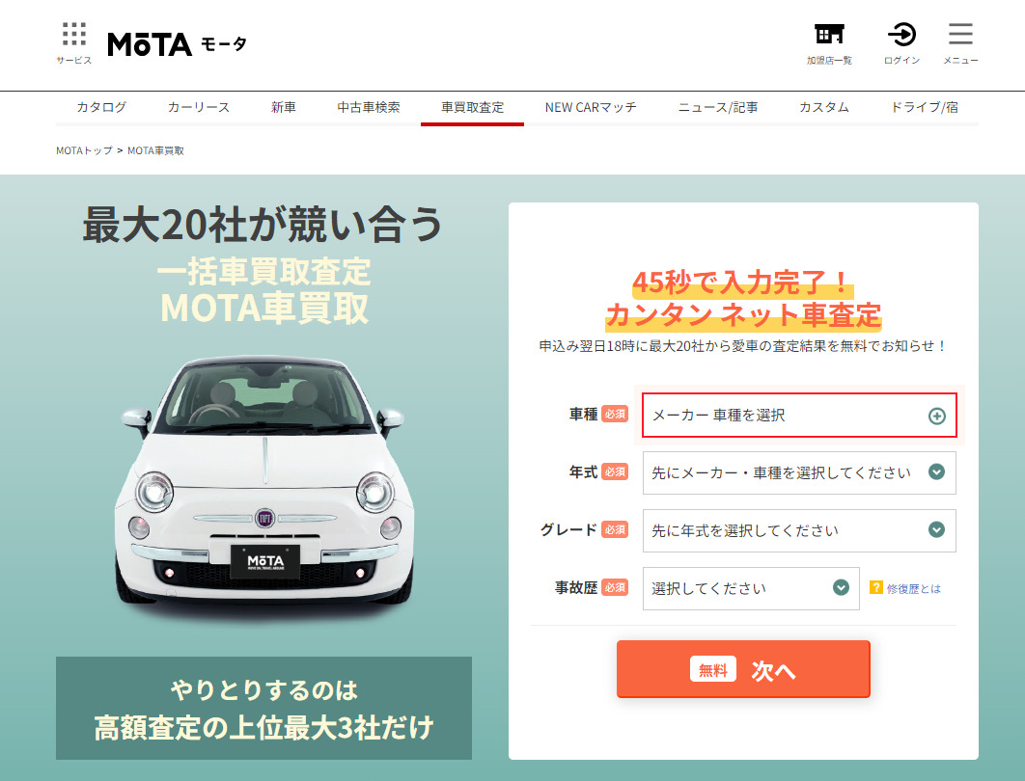Open the メーカー 車種を選択 selector
This screenshot has height=781, width=1025.
(x=799, y=416)
